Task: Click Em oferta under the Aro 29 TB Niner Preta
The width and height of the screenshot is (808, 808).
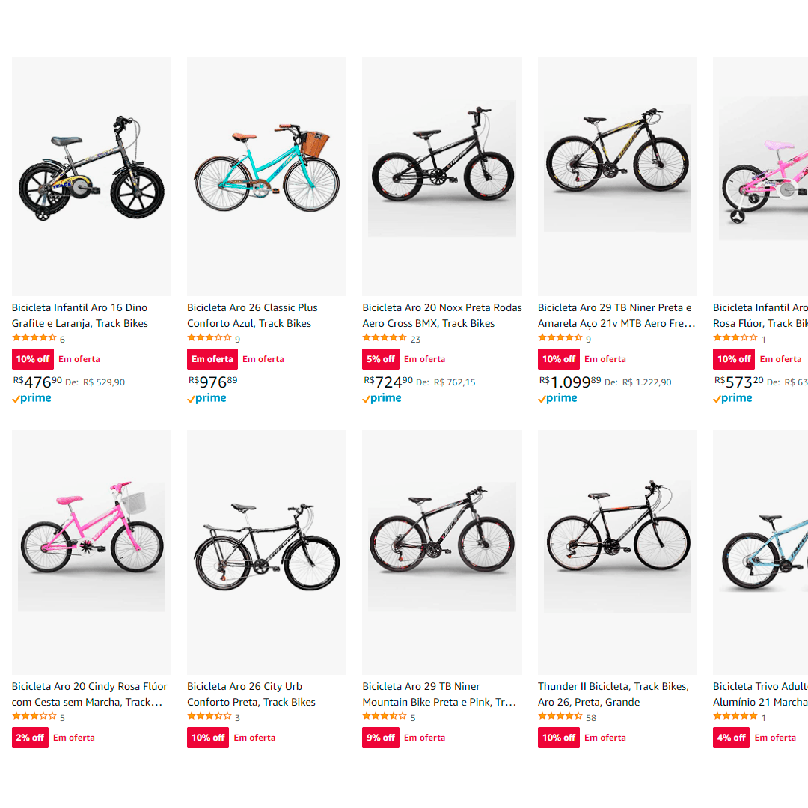Action: tap(605, 358)
